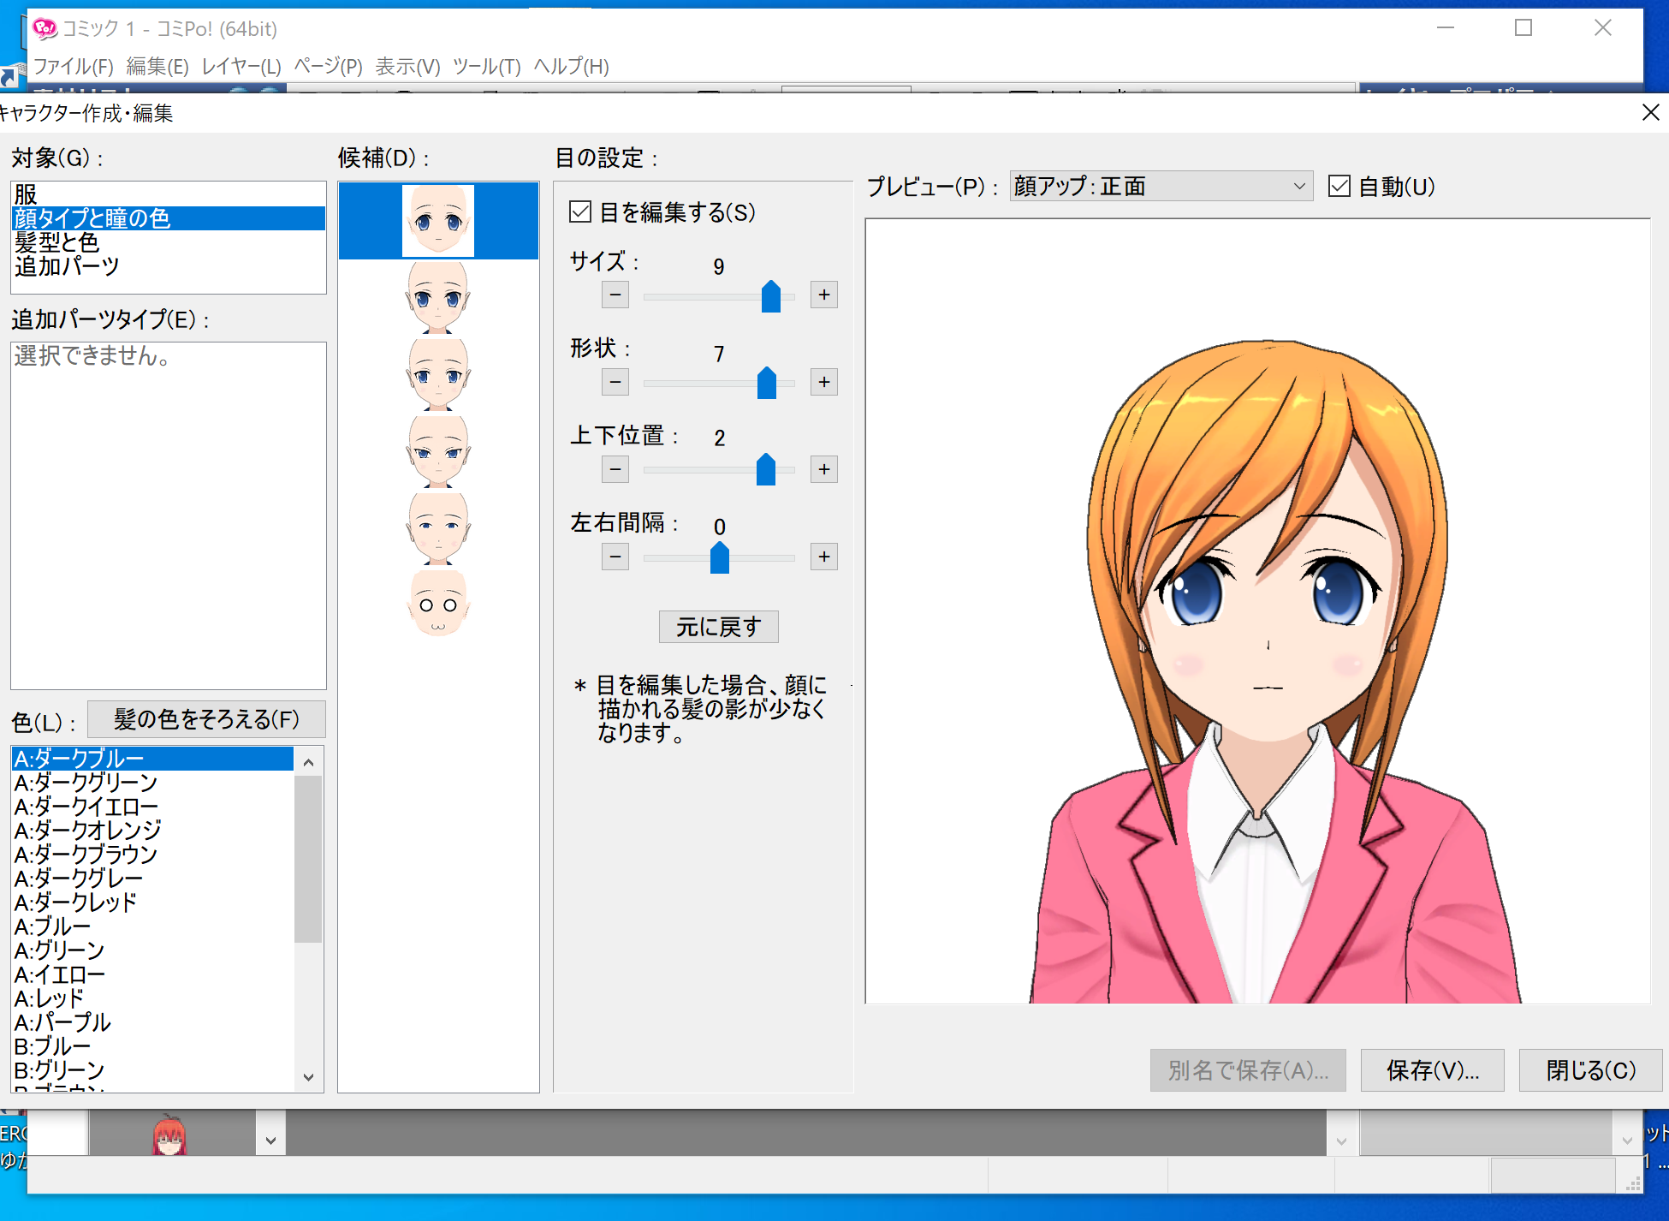Open the ファイル(F) menu
The height and width of the screenshot is (1221, 1669).
73,66
